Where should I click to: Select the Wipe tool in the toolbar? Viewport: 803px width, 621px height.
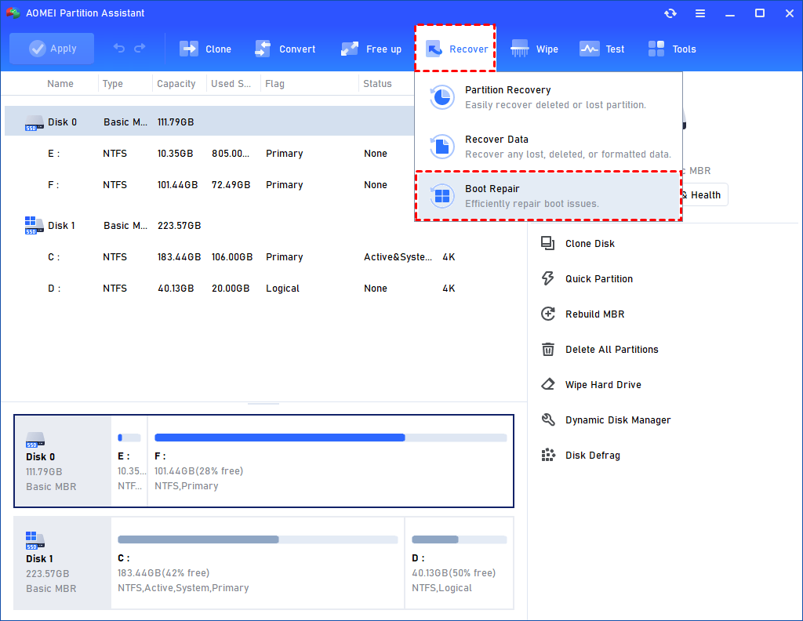pyautogui.click(x=533, y=49)
